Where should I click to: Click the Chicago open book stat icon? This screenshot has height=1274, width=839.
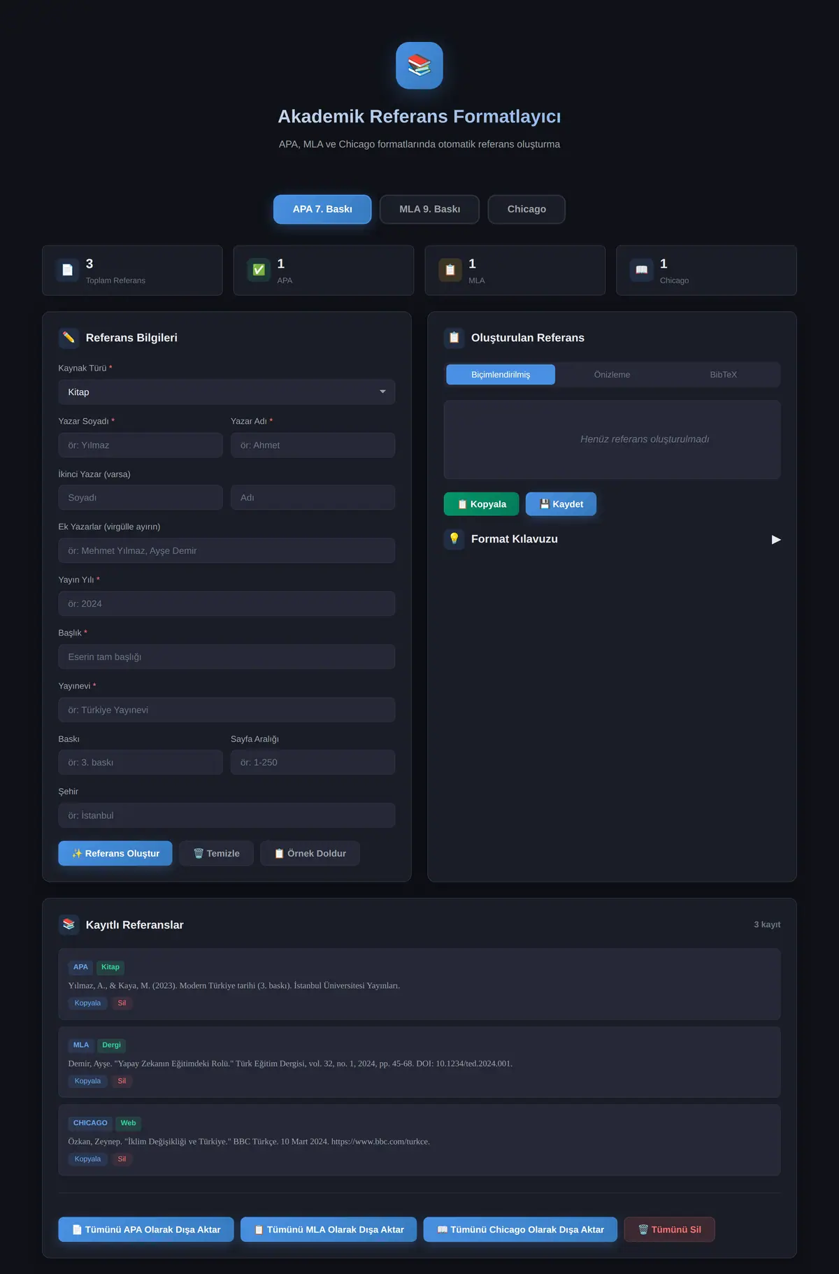click(x=641, y=270)
